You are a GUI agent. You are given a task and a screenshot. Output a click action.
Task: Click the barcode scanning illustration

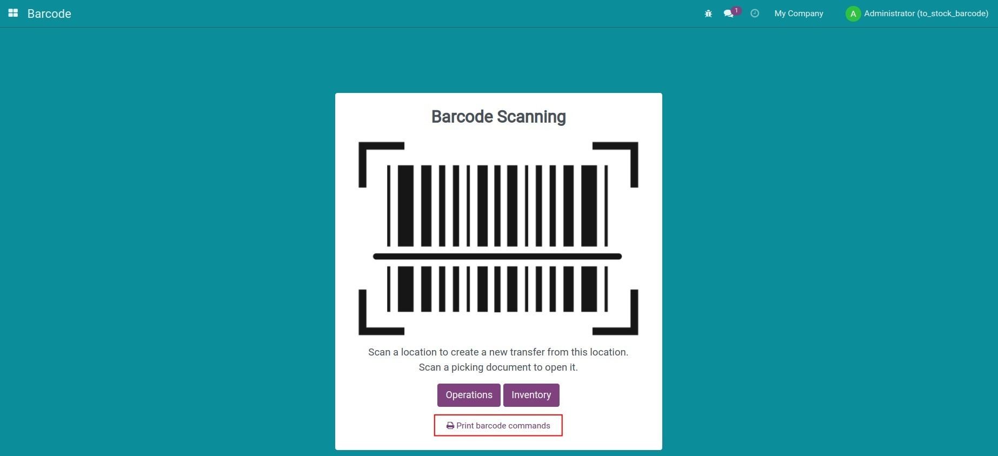coord(498,238)
